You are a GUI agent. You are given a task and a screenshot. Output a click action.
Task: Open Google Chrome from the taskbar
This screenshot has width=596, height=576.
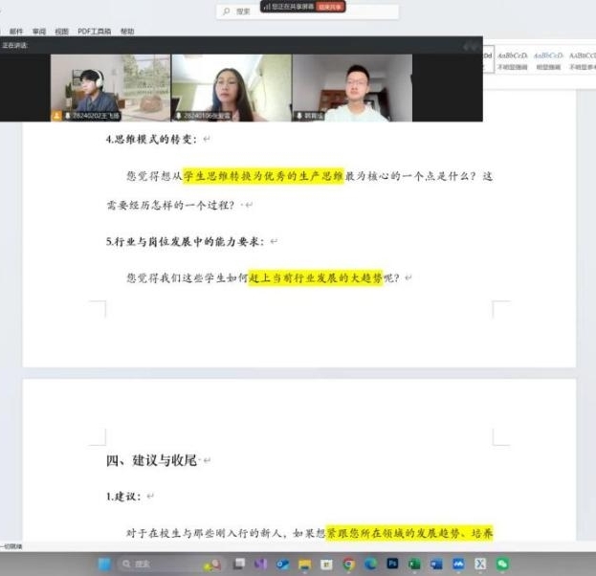(x=348, y=565)
